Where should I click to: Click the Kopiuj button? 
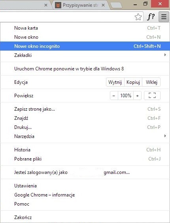pyautogui.click(x=133, y=82)
